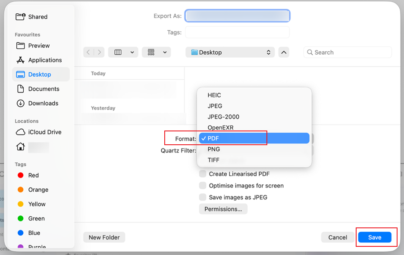This screenshot has width=404, height=255.
Task: Click the back navigation arrow
Action: click(x=88, y=52)
